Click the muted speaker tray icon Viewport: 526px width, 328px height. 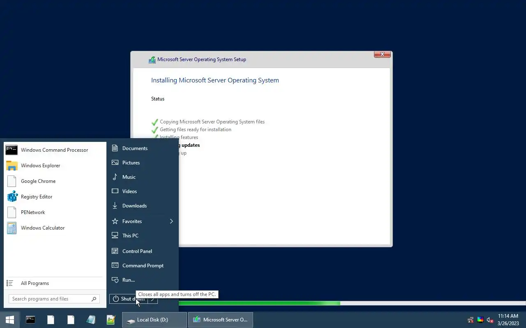tap(490, 320)
